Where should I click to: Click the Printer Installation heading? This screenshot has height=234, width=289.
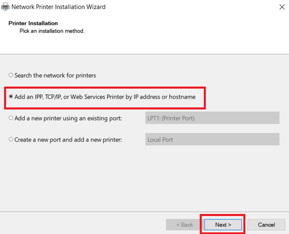coord(33,23)
